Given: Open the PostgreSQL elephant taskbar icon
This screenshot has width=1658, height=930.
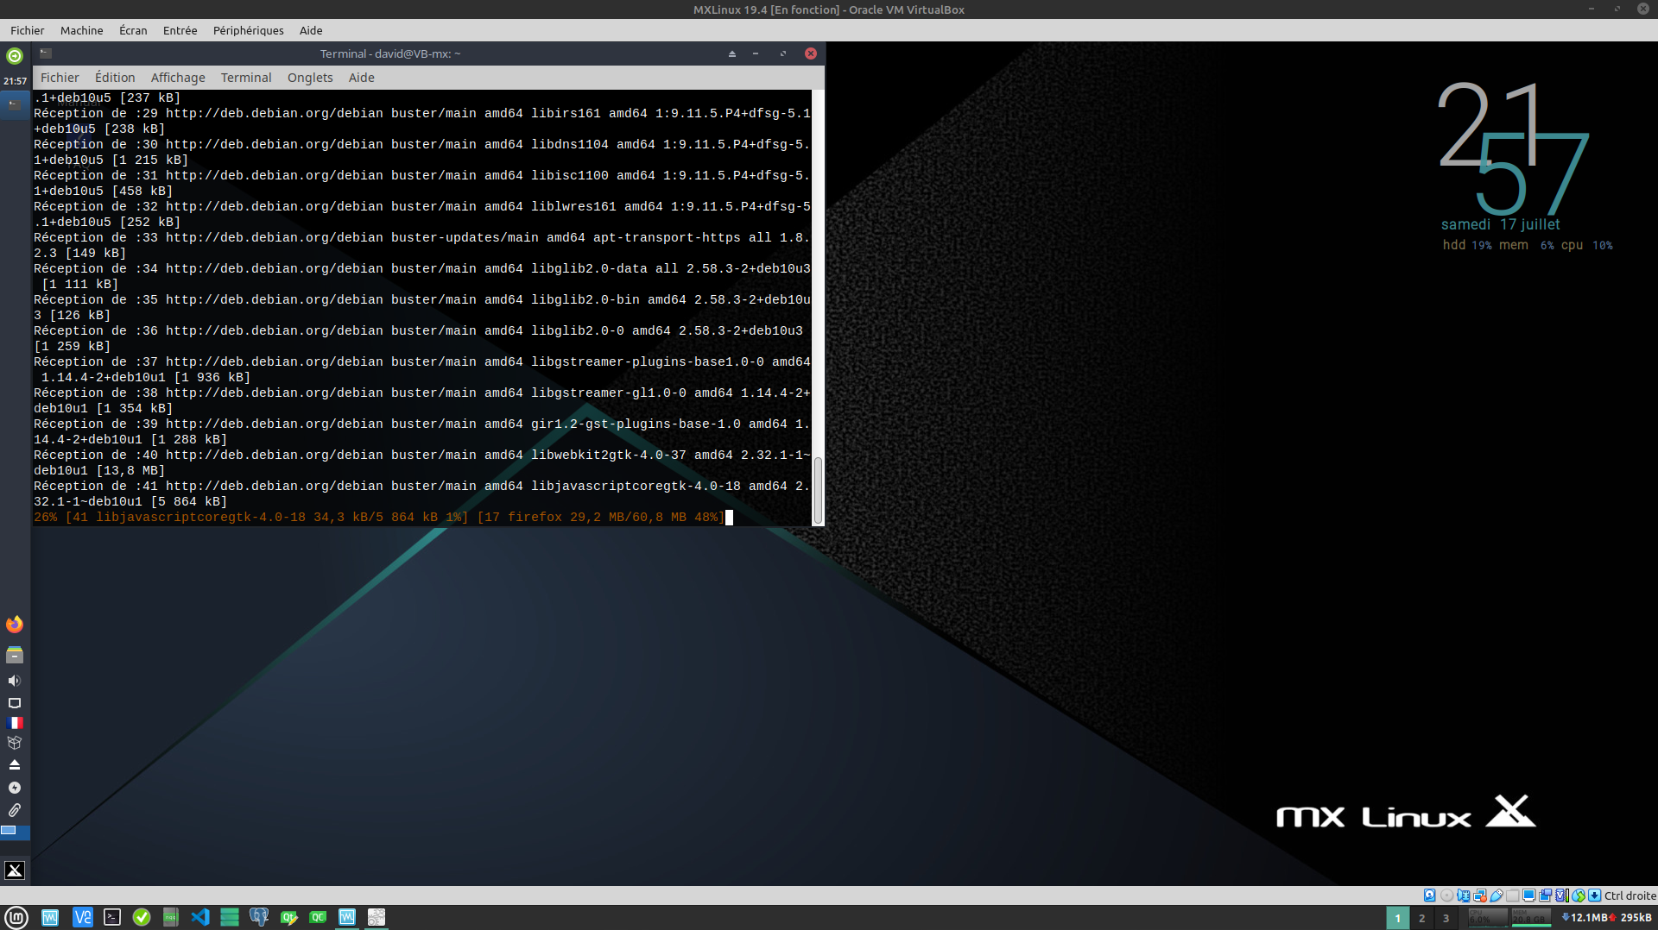Looking at the screenshot, I should pos(258,917).
